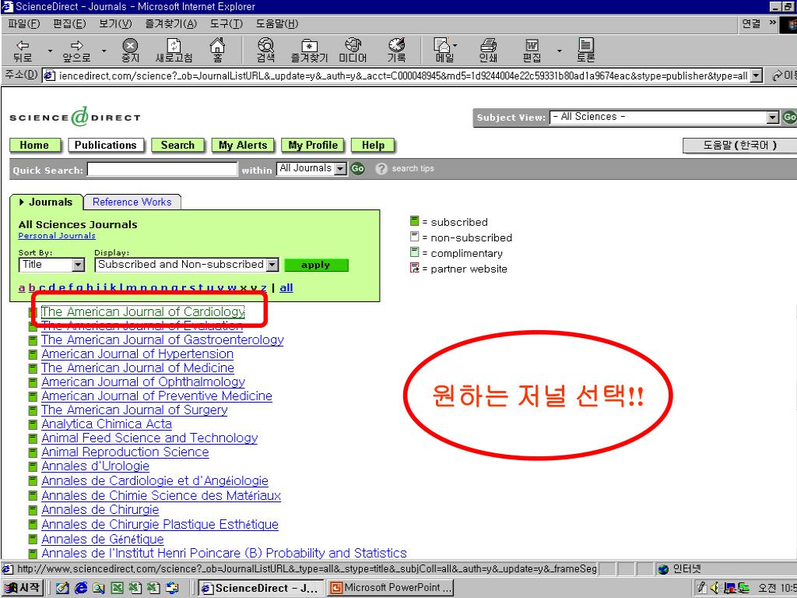Click the Help navigation button
The height and width of the screenshot is (598, 797).
(x=373, y=146)
